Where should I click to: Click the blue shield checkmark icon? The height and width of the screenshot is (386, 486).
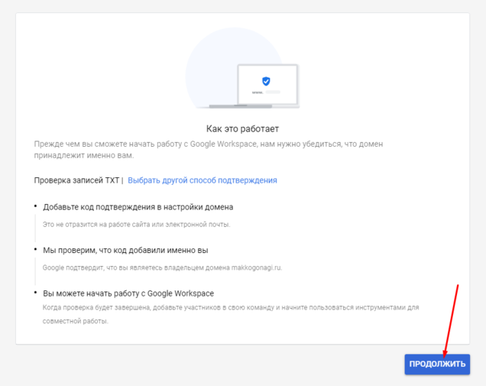266,81
